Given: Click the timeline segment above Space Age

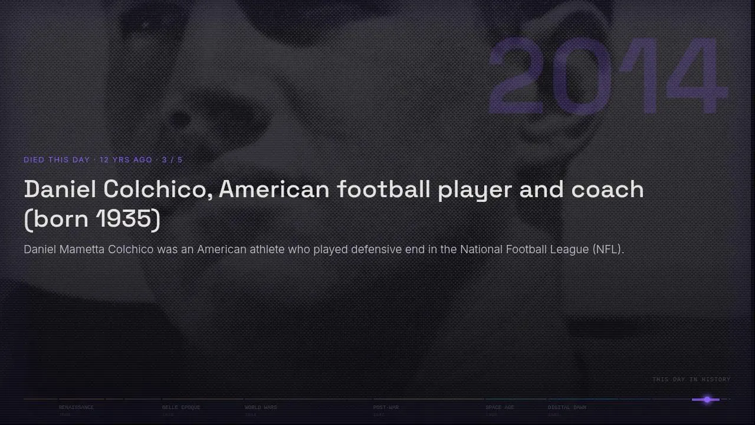Looking at the screenshot, I should pos(516,399).
